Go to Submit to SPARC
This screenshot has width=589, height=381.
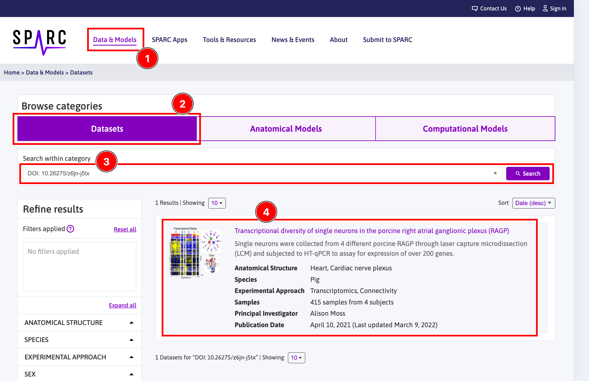(x=388, y=40)
